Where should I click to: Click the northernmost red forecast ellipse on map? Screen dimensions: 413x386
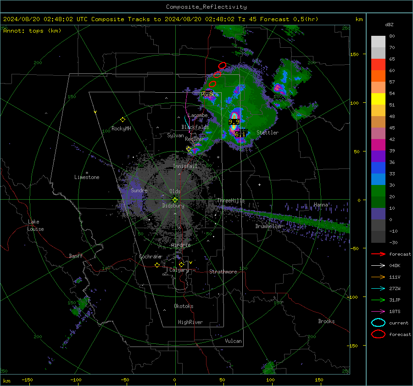pos(222,65)
